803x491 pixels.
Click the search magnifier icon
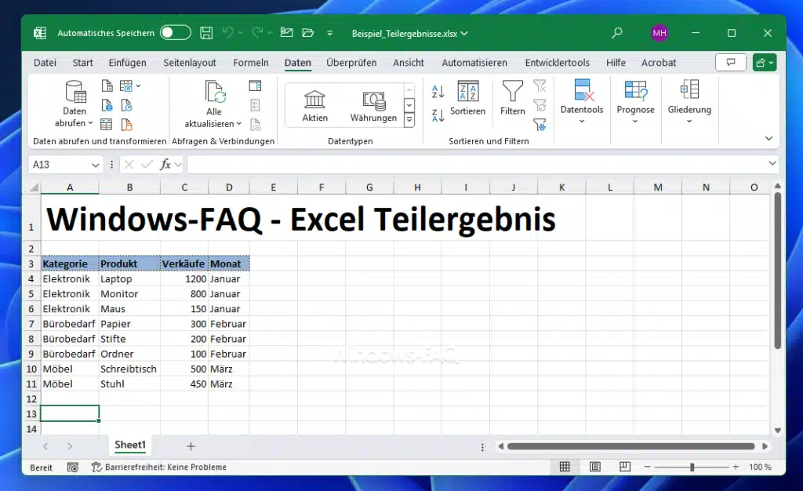(617, 33)
